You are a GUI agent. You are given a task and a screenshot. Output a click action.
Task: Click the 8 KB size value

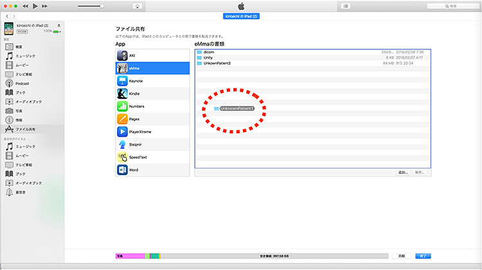click(x=390, y=58)
